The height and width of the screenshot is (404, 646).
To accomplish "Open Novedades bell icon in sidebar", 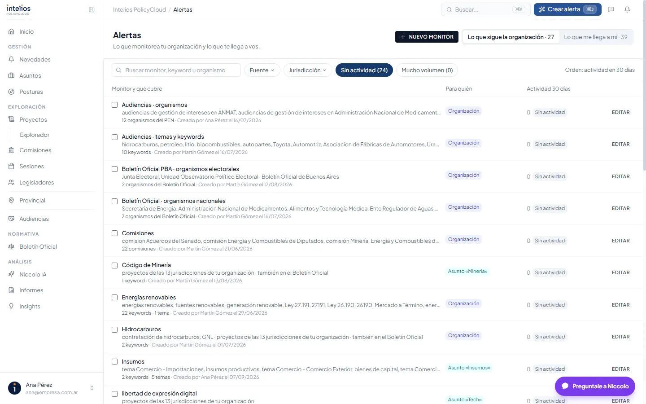I will pos(12,60).
